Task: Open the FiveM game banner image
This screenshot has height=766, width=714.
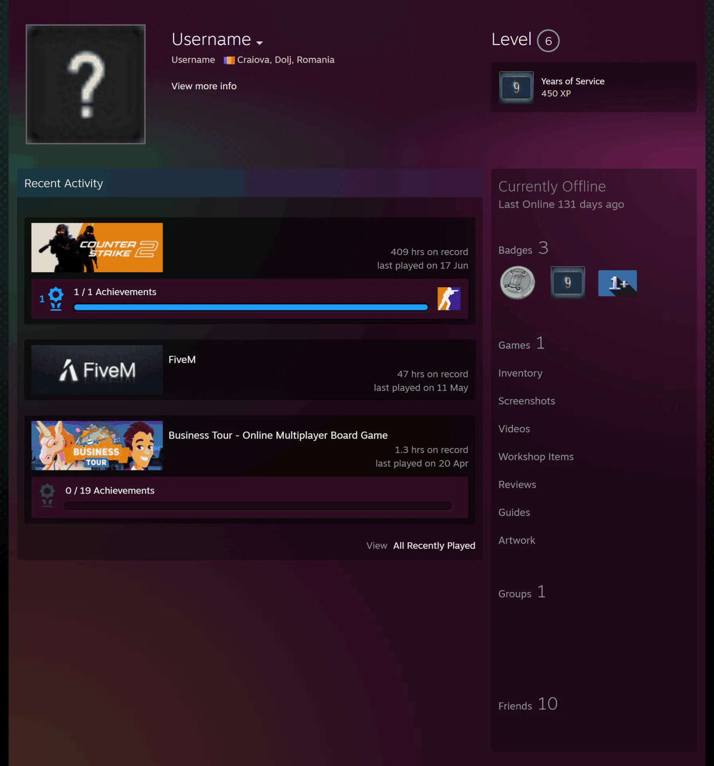Action: pos(97,370)
